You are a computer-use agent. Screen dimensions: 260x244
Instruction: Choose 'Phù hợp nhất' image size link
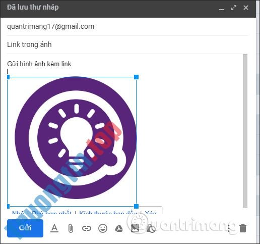tap(52, 213)
